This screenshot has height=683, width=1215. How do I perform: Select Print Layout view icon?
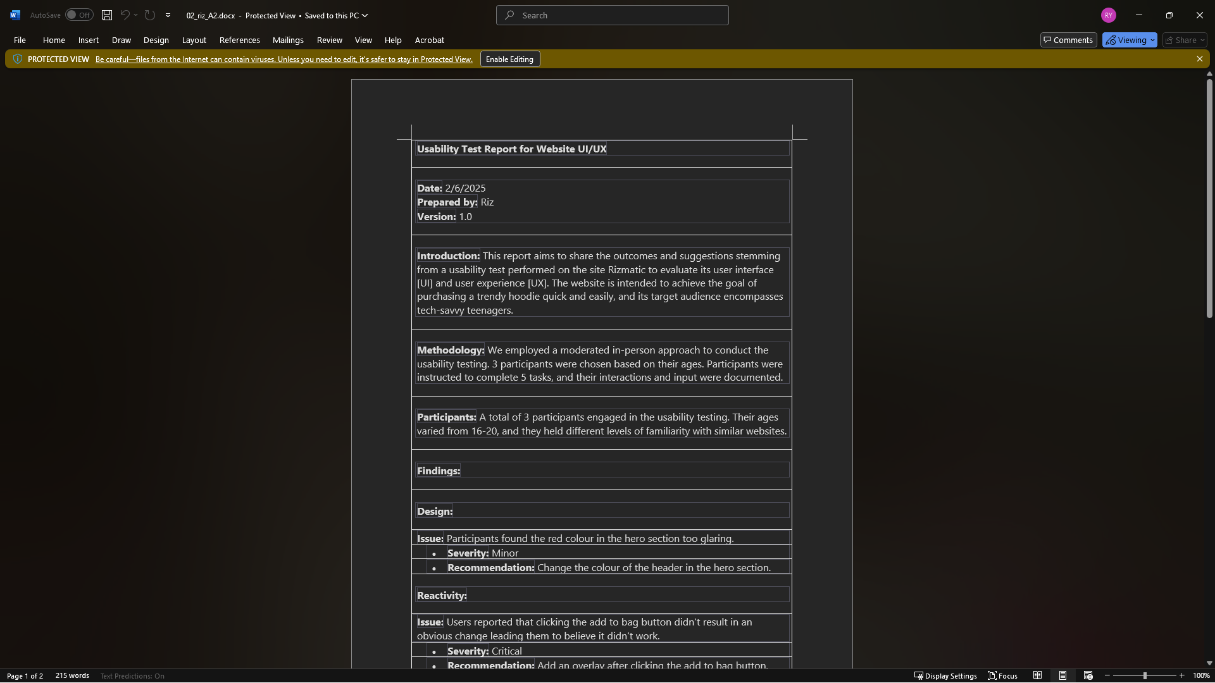(x=1062, y=675)
